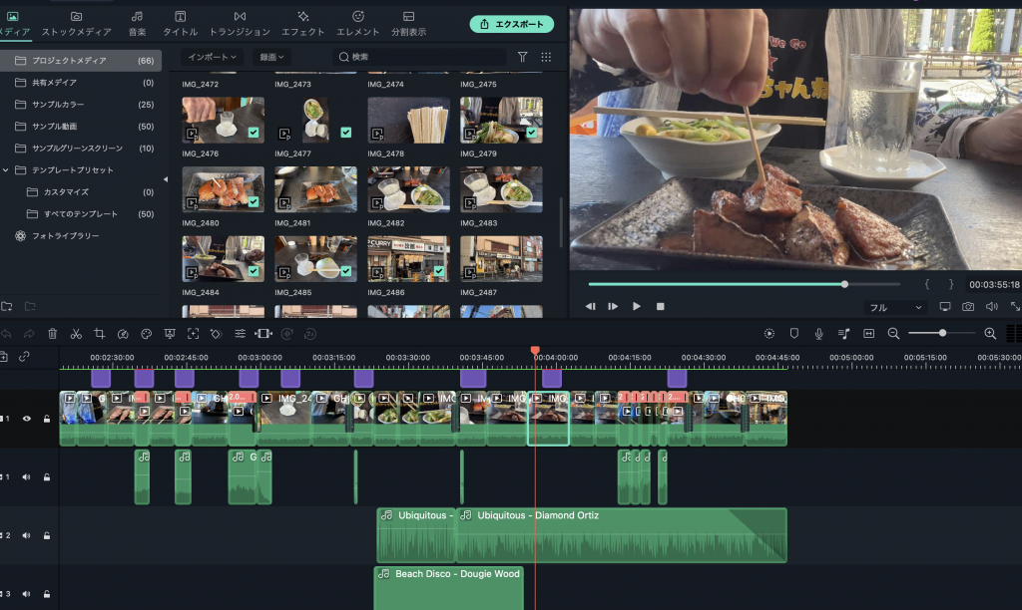The height and width of the screenshot is (610, 1022).
Task: Switch media panel to grid view icon
Action: click(x=546, y=57)
